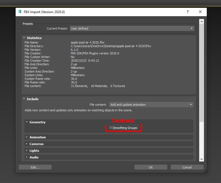Screen dimensions: 221x183
Task: Expand the Animation rollout
Action: pyautogui.click(x=27, y=137)
